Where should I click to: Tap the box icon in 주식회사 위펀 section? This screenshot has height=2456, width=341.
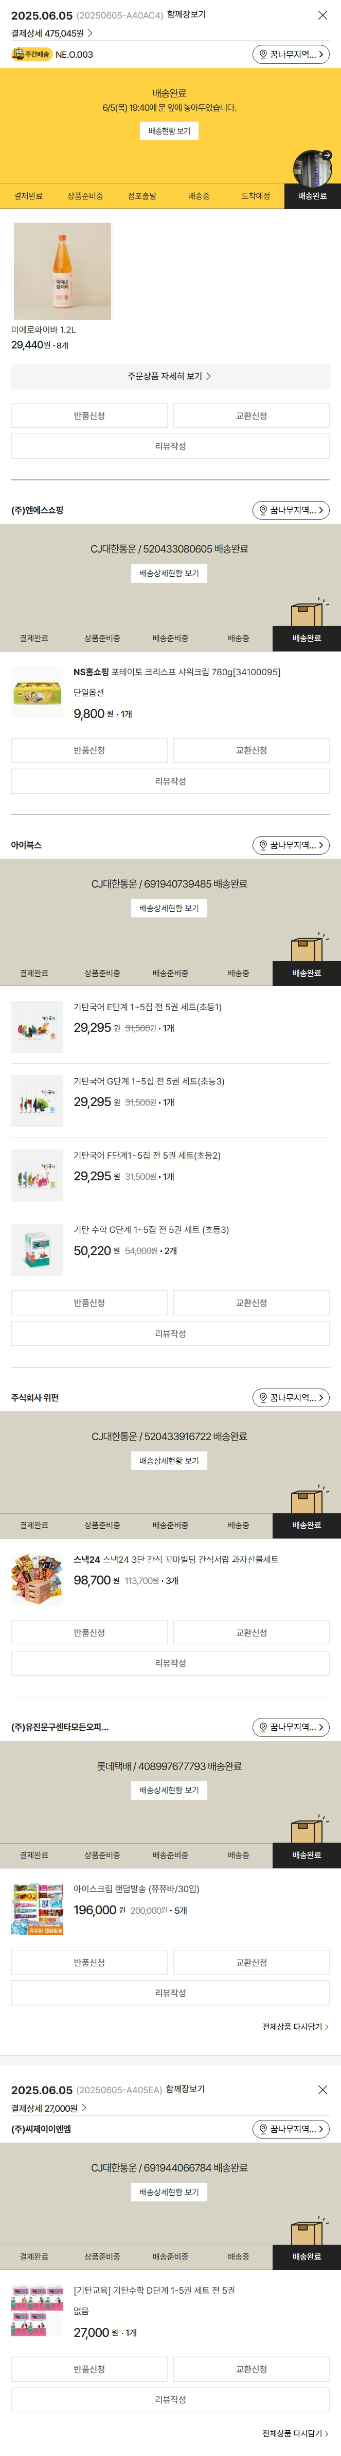308,1499
